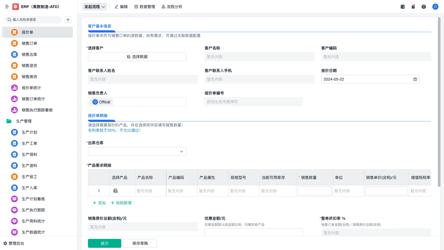This screenshot has width=444, height=250.
Task: Open 生产入库 form icon
Action: coord(14,188)
